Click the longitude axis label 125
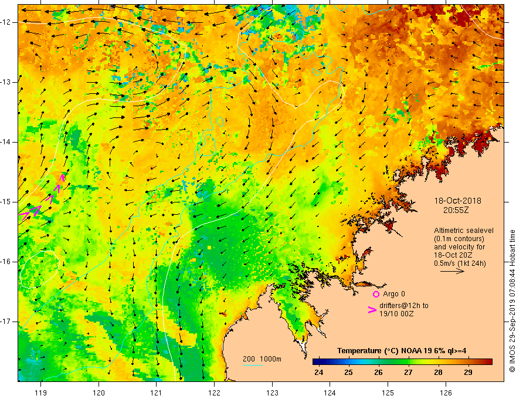Screen dimensions: 516x399 tap(388, 393)
